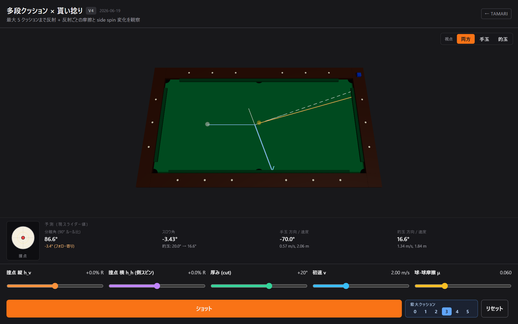This screenshot has width=518, height=324.
Task: Click the +20° cut value
Action: coord(302,273)
